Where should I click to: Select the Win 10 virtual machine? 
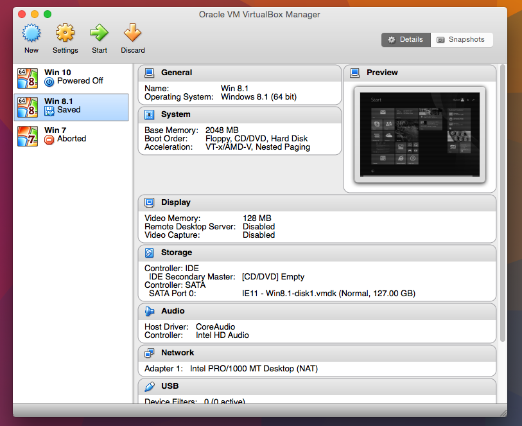click(x=71, y=78)
